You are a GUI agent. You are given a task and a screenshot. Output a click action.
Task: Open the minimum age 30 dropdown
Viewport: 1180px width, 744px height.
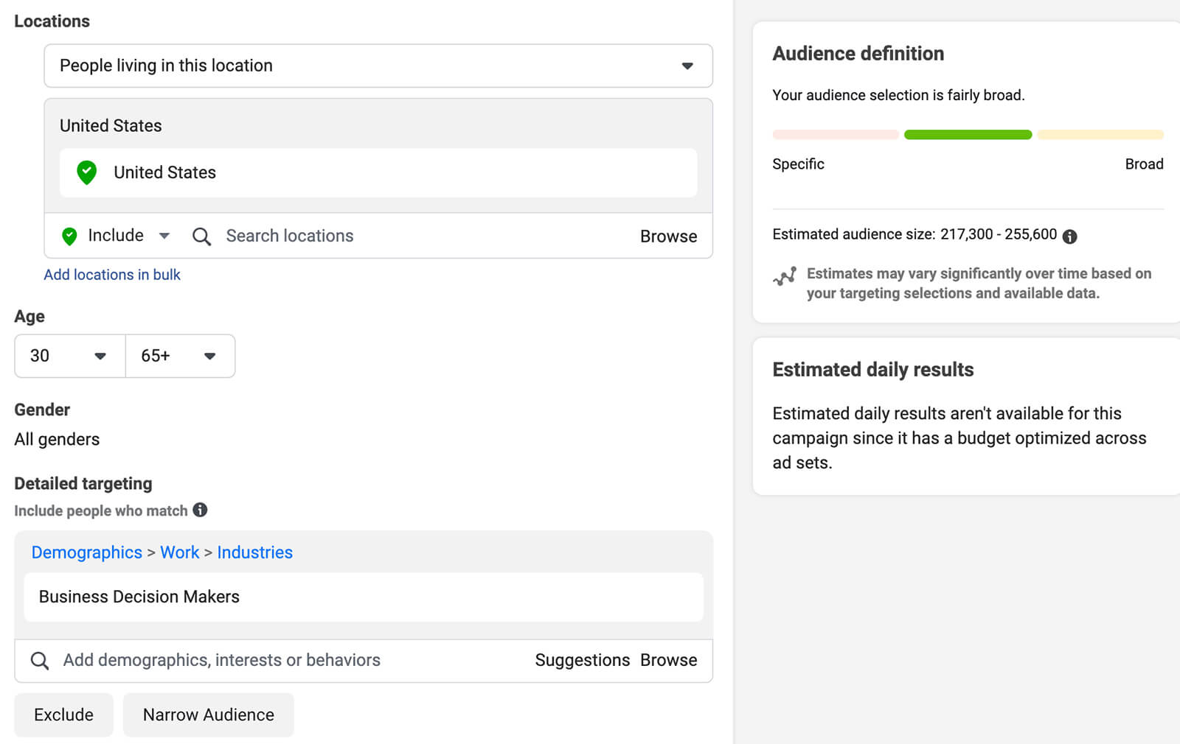69,356
